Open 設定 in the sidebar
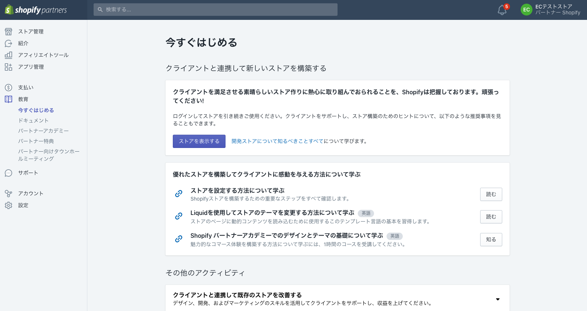This screenshot has height=311, width=587. 23,205
